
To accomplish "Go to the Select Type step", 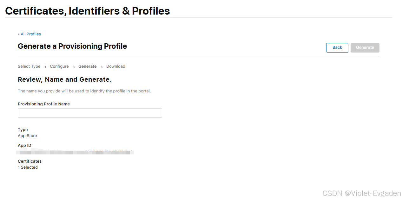I will (29, 66).
